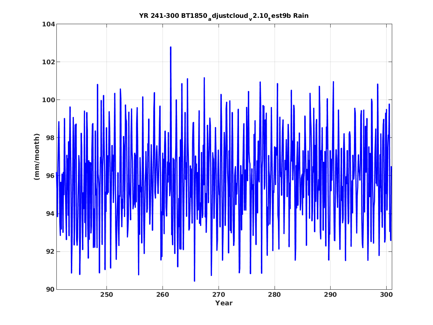
Task: Click the x-axis tick label '300'
Action: point(386,295)
